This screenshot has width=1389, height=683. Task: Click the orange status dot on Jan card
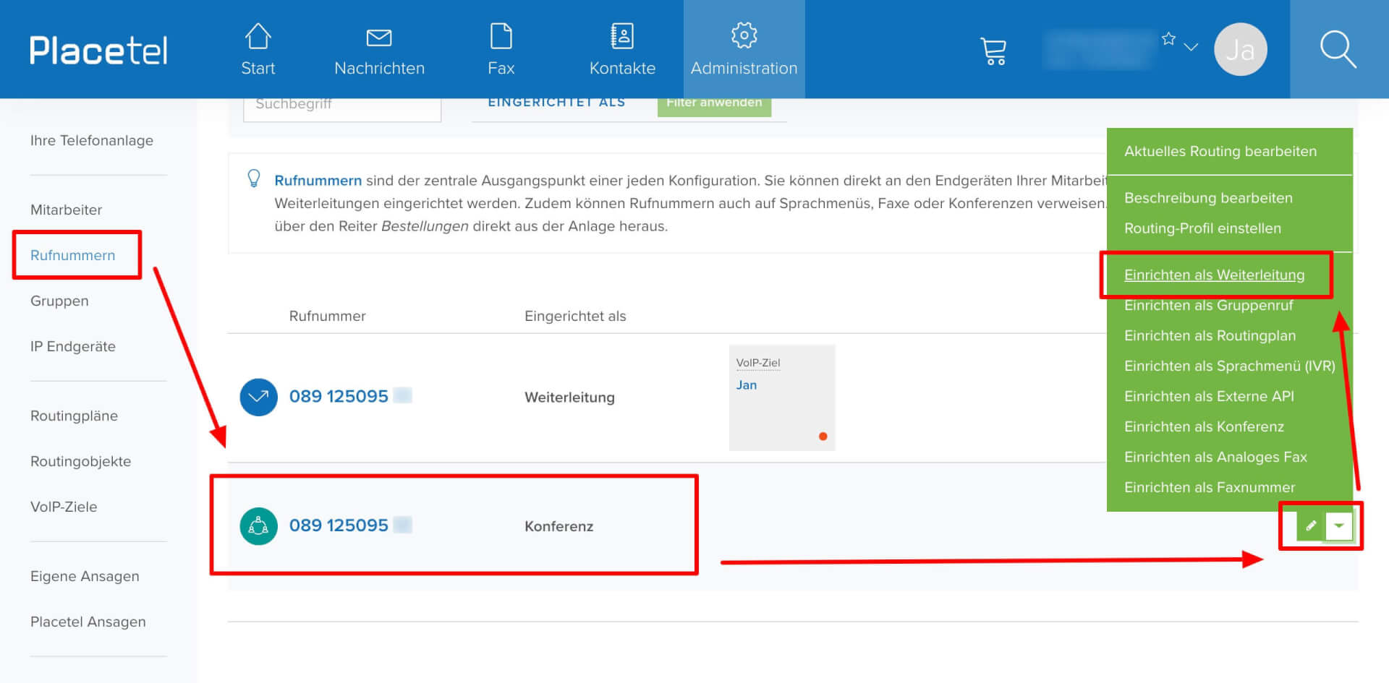[823, 437]
